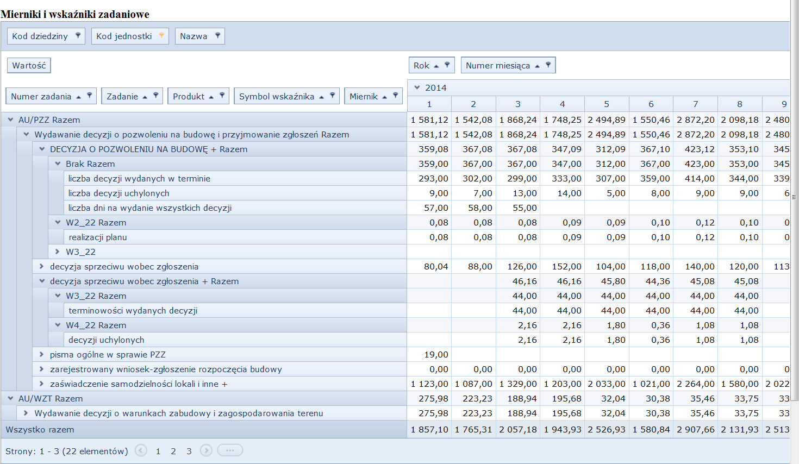
Task: Expand zaświadczenie samodzielności lokali i inne +
Action: tap(42, 384)
